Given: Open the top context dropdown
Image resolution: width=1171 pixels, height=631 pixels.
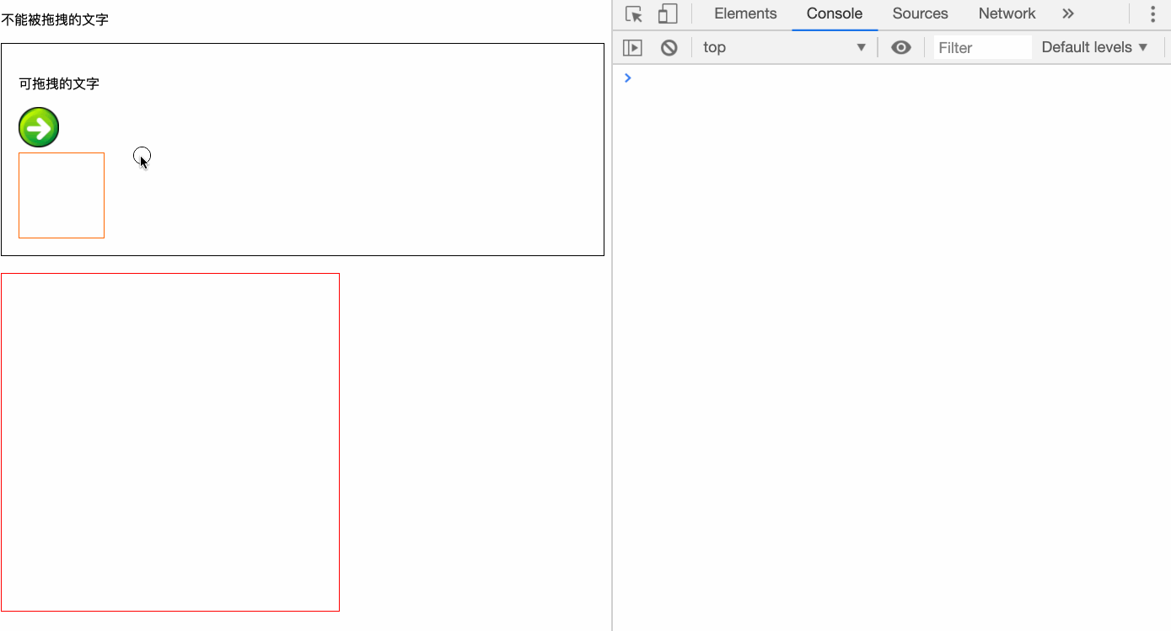Looking at the screenshot, I should click(x=784, y=47).
